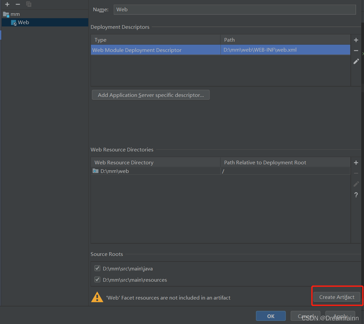Click the Name input field
Screen dimensions: 364x324
point(235,10)
